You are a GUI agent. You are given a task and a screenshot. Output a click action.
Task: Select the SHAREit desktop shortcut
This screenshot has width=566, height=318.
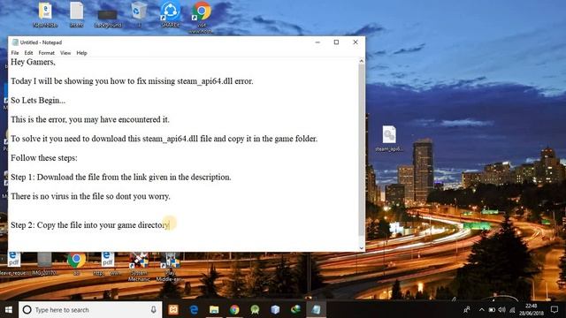pyautogui.click(x=170, y=14)
